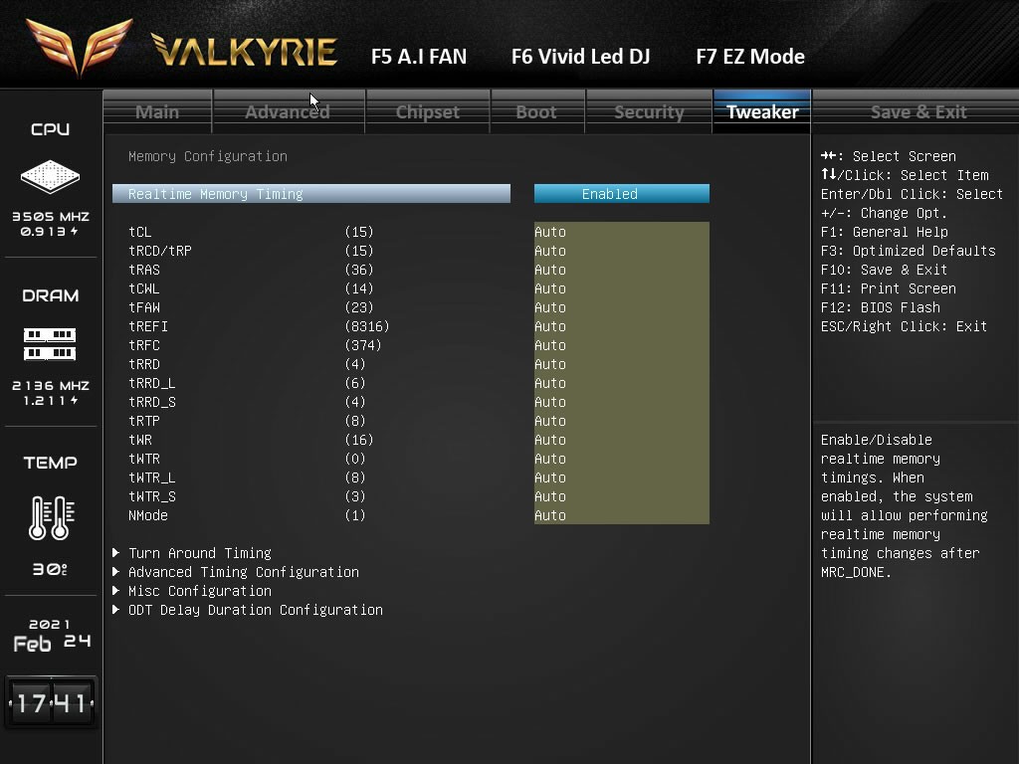Click the tRFC current value (374)
This screenshot has height=764, width=1019.
363,345
